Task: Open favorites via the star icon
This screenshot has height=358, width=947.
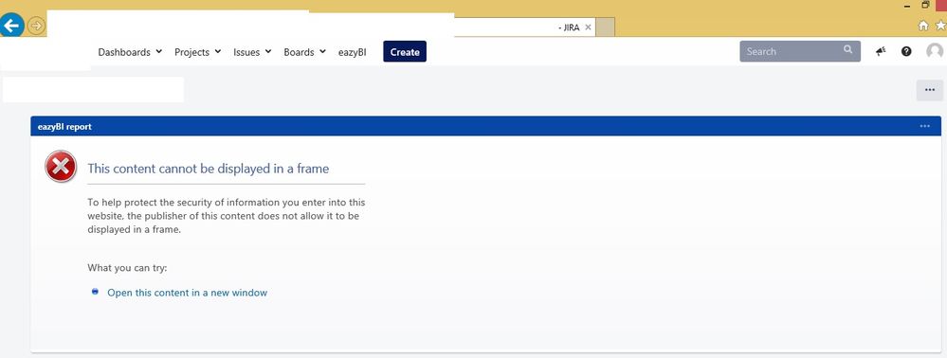Action: pyautogui.click(x=940, y=26)
